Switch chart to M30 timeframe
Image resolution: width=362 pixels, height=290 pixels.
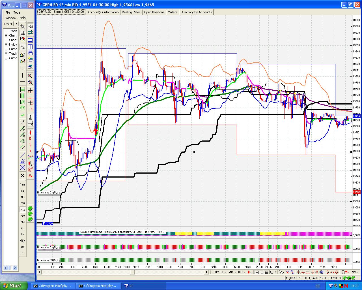coord(23,216)
